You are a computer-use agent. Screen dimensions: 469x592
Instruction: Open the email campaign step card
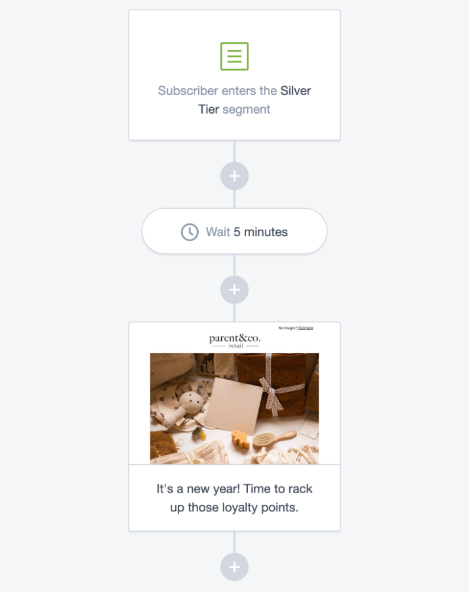(x=234, y=426)
